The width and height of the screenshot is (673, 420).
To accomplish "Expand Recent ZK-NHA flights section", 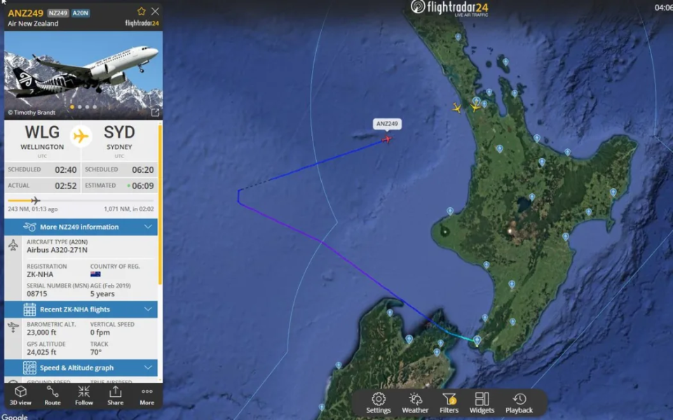I will (81, 309).
